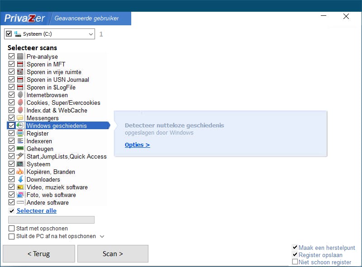Click the Sporen in MFT icon
This screenshot has height=267, width=362.
pyautogui.click(x=20, y=64)
